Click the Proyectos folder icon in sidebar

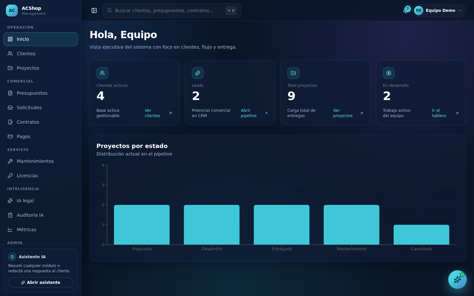click(x=10, y=68)
